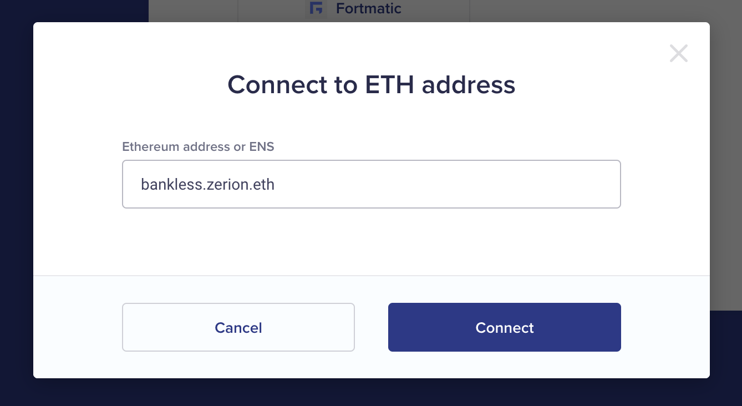The width and height of the screenshot is (742, 406).
Task: Click the word "address" in the dialog title
Action: (x=469, y=85)
